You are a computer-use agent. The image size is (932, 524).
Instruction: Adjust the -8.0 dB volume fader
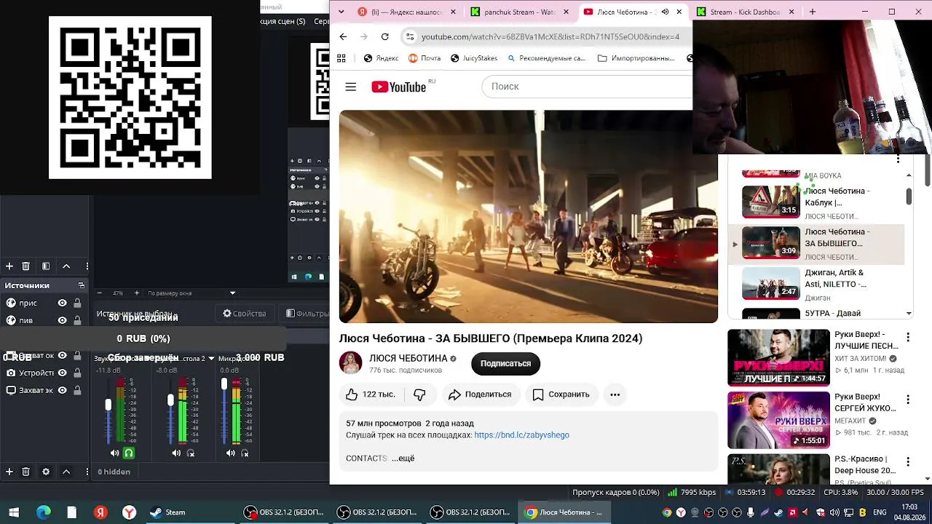(170, 400)
